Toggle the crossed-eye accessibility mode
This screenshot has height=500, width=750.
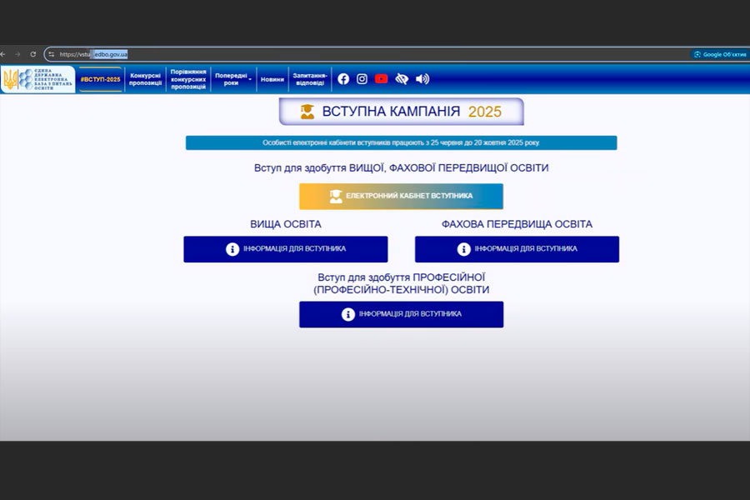(x=402, y=79)
